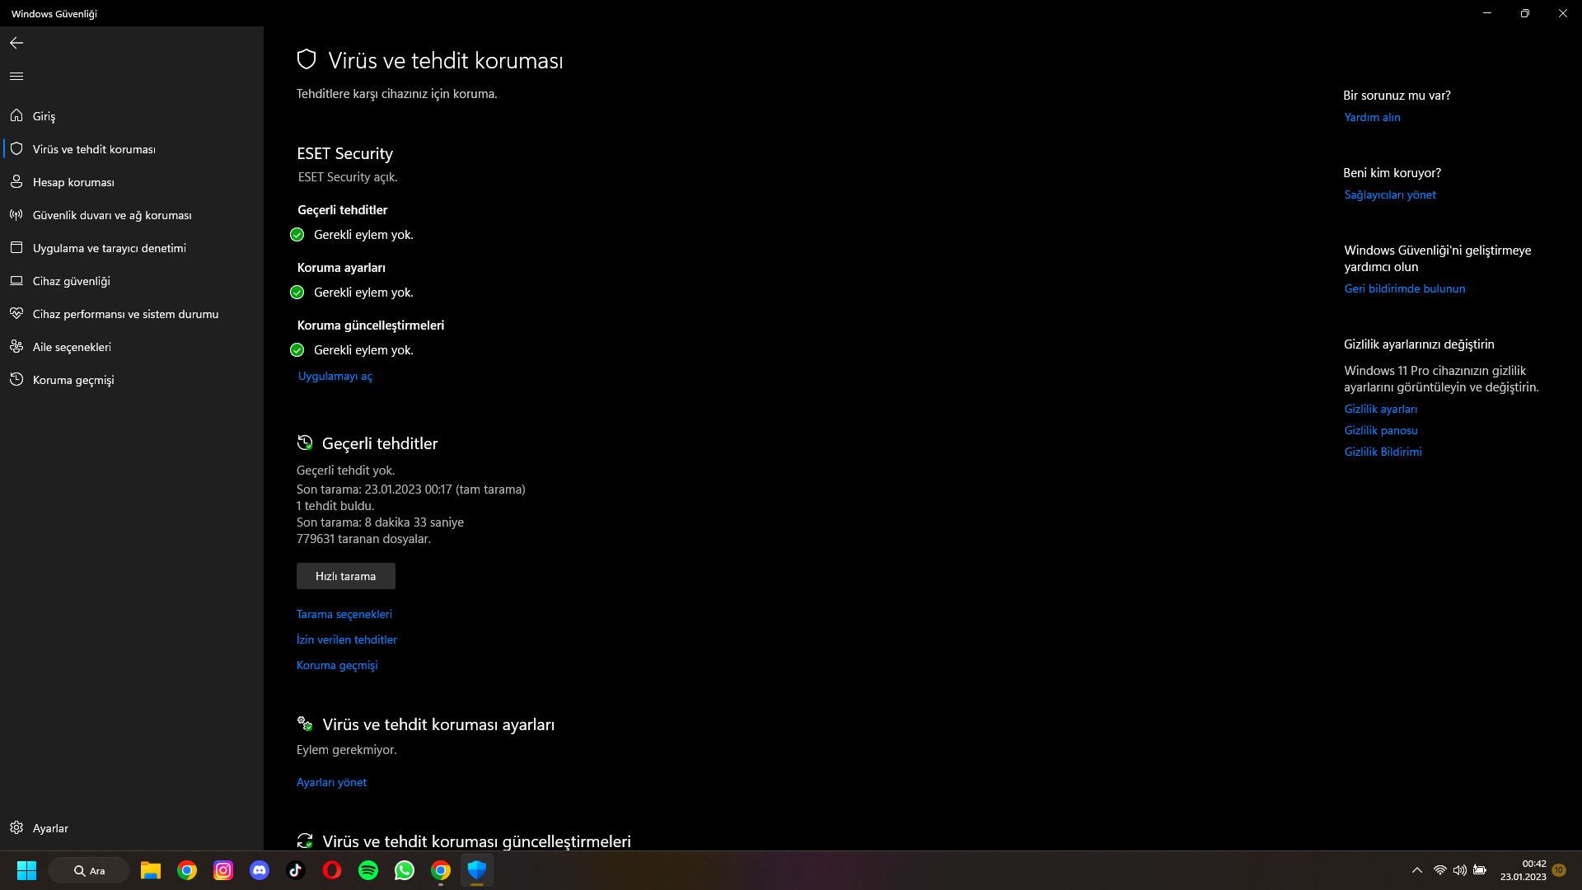Click the Hızlı tarama button
Image resolution: width=1582 pixels, height=890 pixels.
click(x=345, y=576)
